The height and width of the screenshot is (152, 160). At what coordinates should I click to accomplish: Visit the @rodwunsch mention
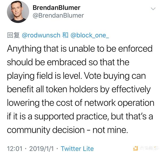point(41,35)
